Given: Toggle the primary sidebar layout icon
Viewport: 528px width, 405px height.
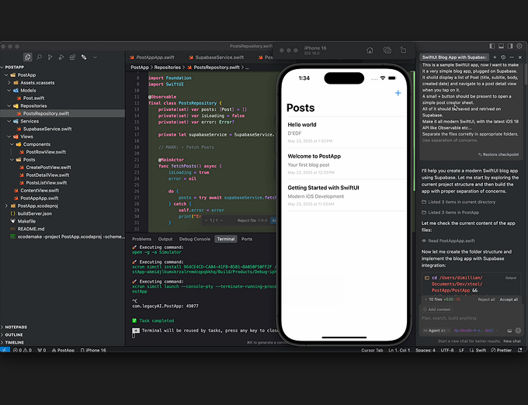Looking at the screenshot, I should (x=492, y=46).
